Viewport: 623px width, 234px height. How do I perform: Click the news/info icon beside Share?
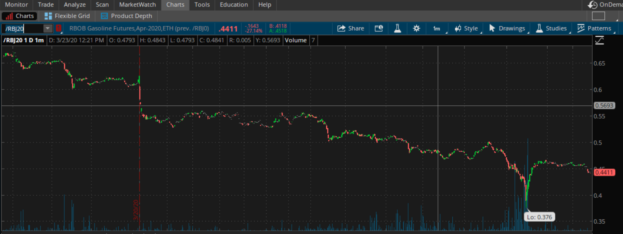coord(379,28)
